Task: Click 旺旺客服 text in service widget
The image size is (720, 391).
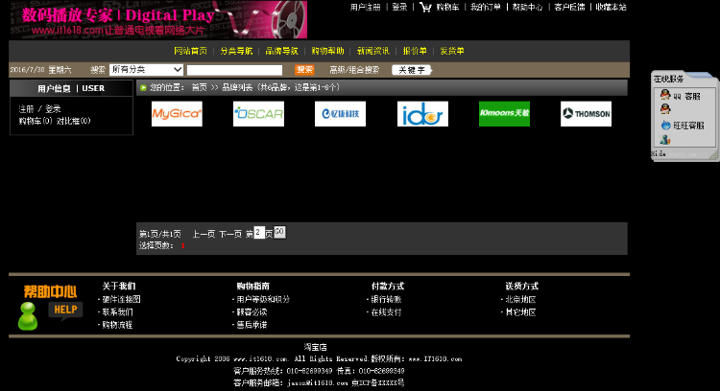Action: tap(688, 126)
